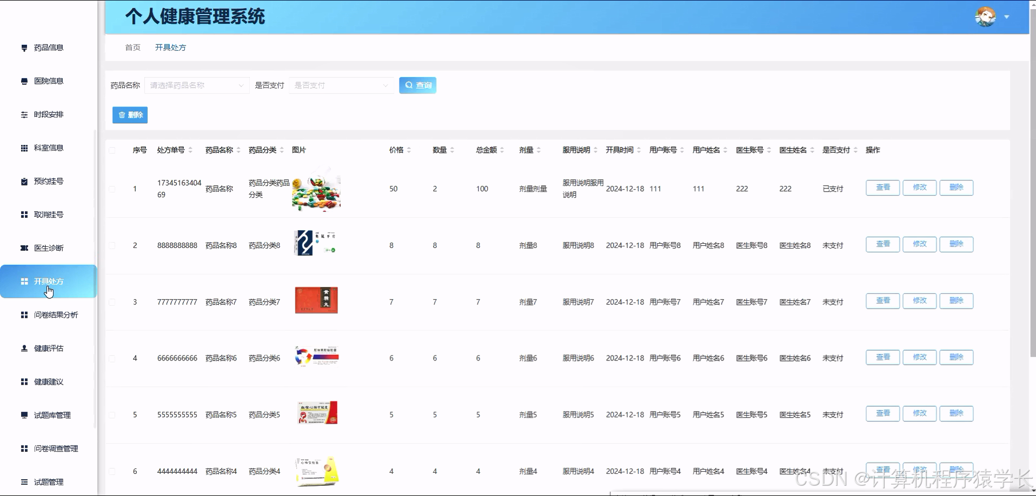Click the trash icon on 删除 button
The image size is (1036, 496).
coord(122,115)
